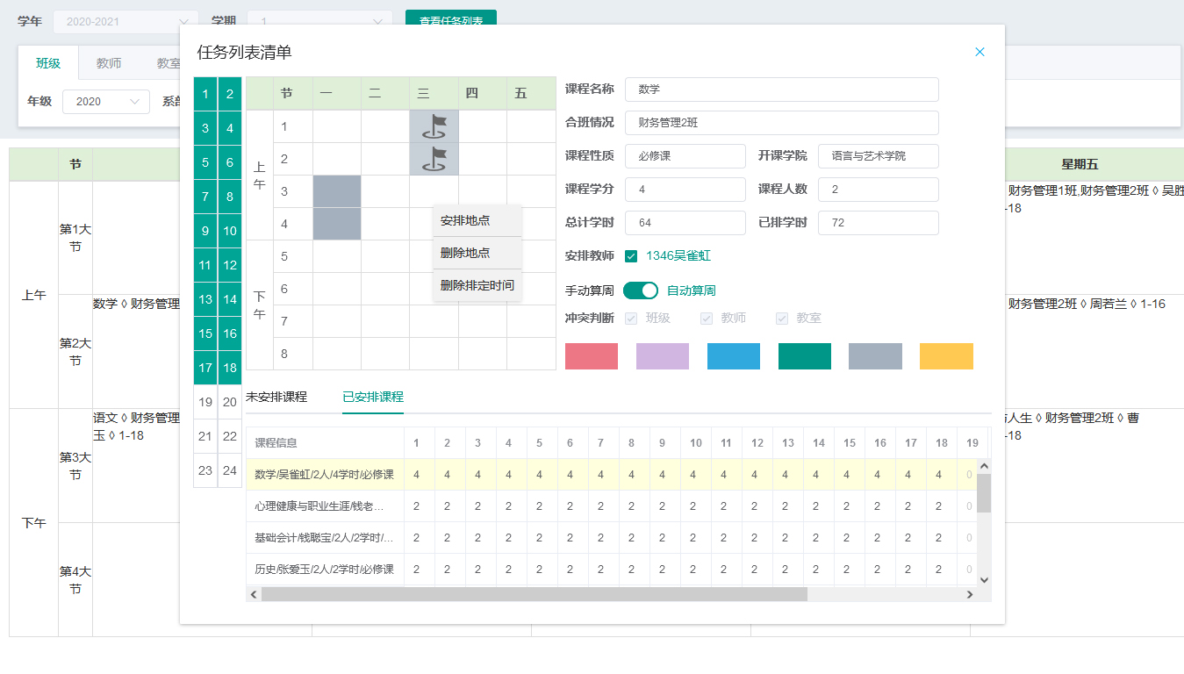The width and height of the screenshot is (1184, 674).
Task: Click the 合班情况 field showing 财务管理2班
Action: tap(782, 123)
